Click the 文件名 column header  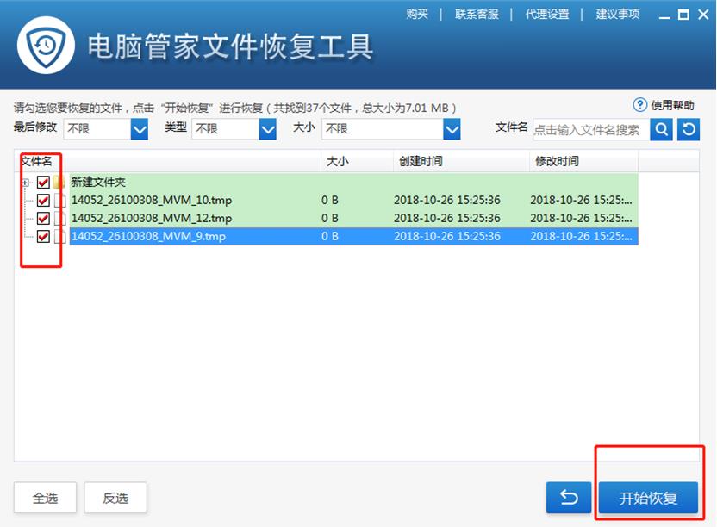(38, 161)
